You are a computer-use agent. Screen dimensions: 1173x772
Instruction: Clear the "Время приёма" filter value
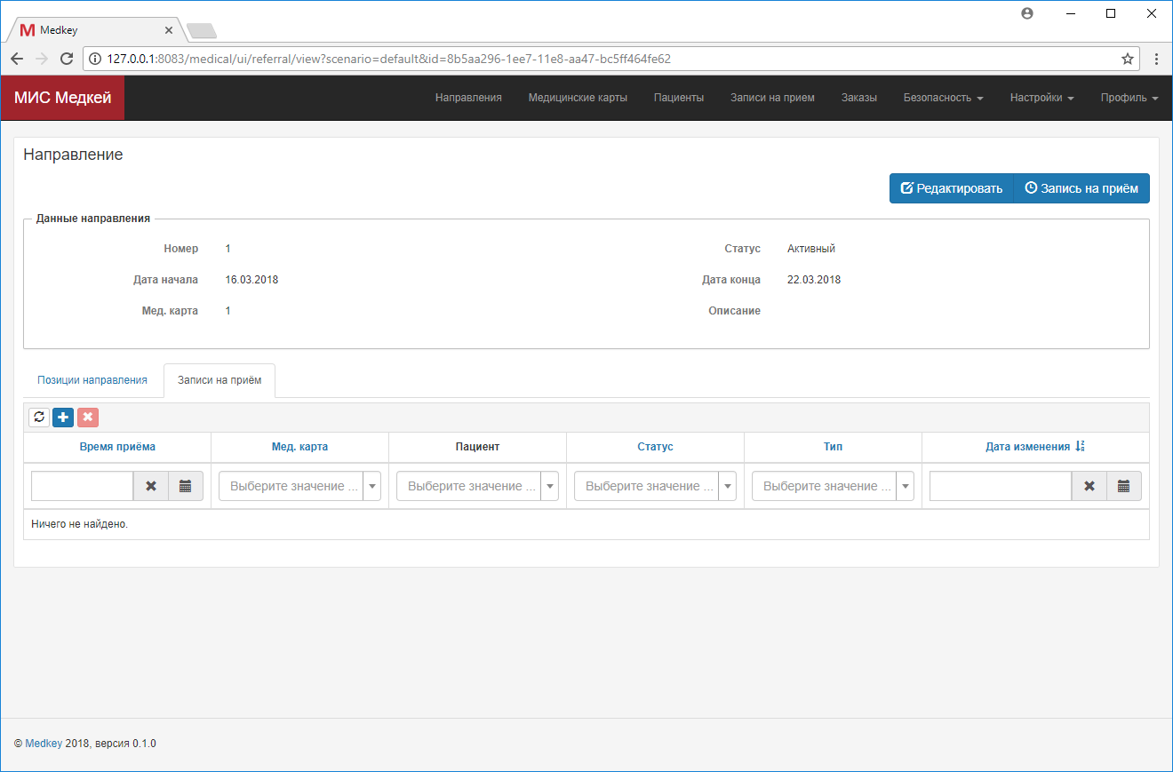click(x=151, y=486)
